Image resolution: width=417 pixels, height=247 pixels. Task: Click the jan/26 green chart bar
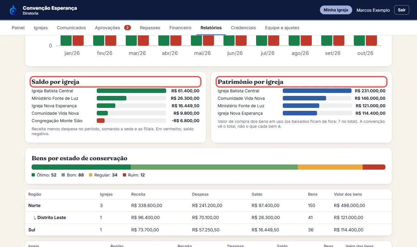pos(66,40)
